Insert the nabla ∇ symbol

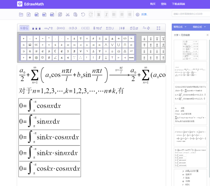[x=99, y=51]
